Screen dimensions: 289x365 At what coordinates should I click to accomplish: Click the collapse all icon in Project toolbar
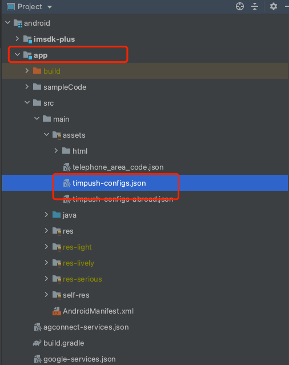pyautogui.click(x=255, y=6)
